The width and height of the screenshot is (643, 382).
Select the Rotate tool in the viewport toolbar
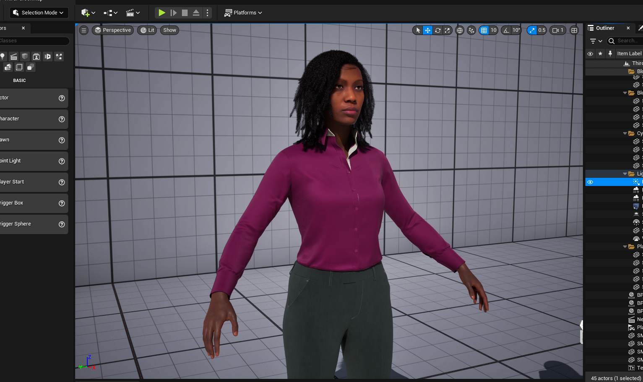pos(437,30)
